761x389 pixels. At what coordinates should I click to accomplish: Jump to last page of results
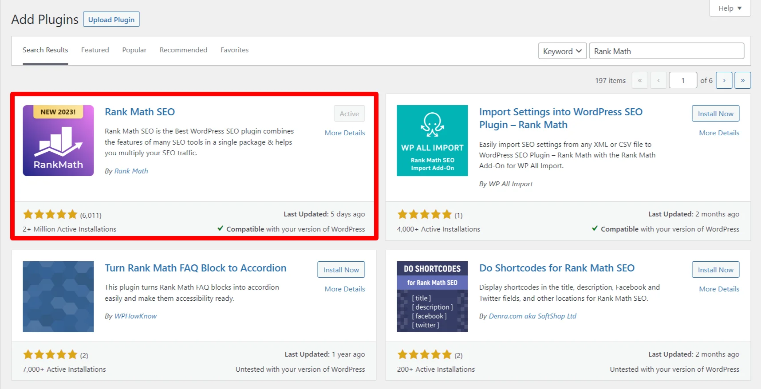[x=743, y=80]
